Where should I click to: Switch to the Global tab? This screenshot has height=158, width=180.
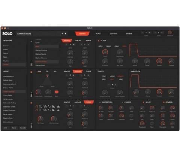(x=129, y=33)
